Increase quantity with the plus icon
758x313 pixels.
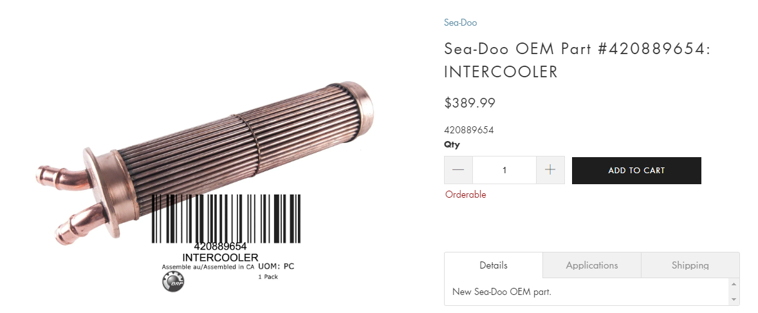point(550,170)
